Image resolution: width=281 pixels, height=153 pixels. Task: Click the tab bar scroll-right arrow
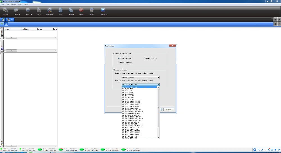tap(279, 20)
